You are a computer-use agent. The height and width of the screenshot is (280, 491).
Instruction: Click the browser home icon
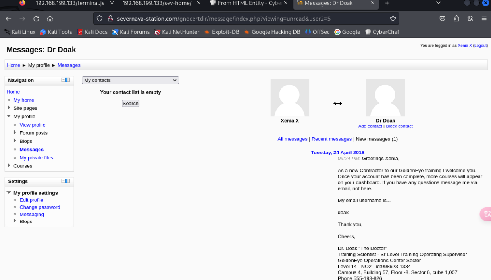coord(50,19)
